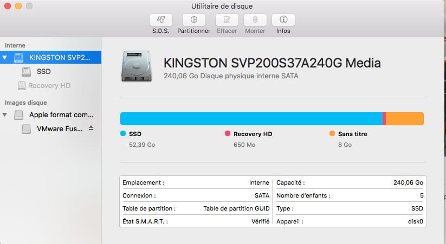The height and width of the screenshot is (244, 446).
Task: Click the Interne sidebar section header
Action: (x=15, y=46)
